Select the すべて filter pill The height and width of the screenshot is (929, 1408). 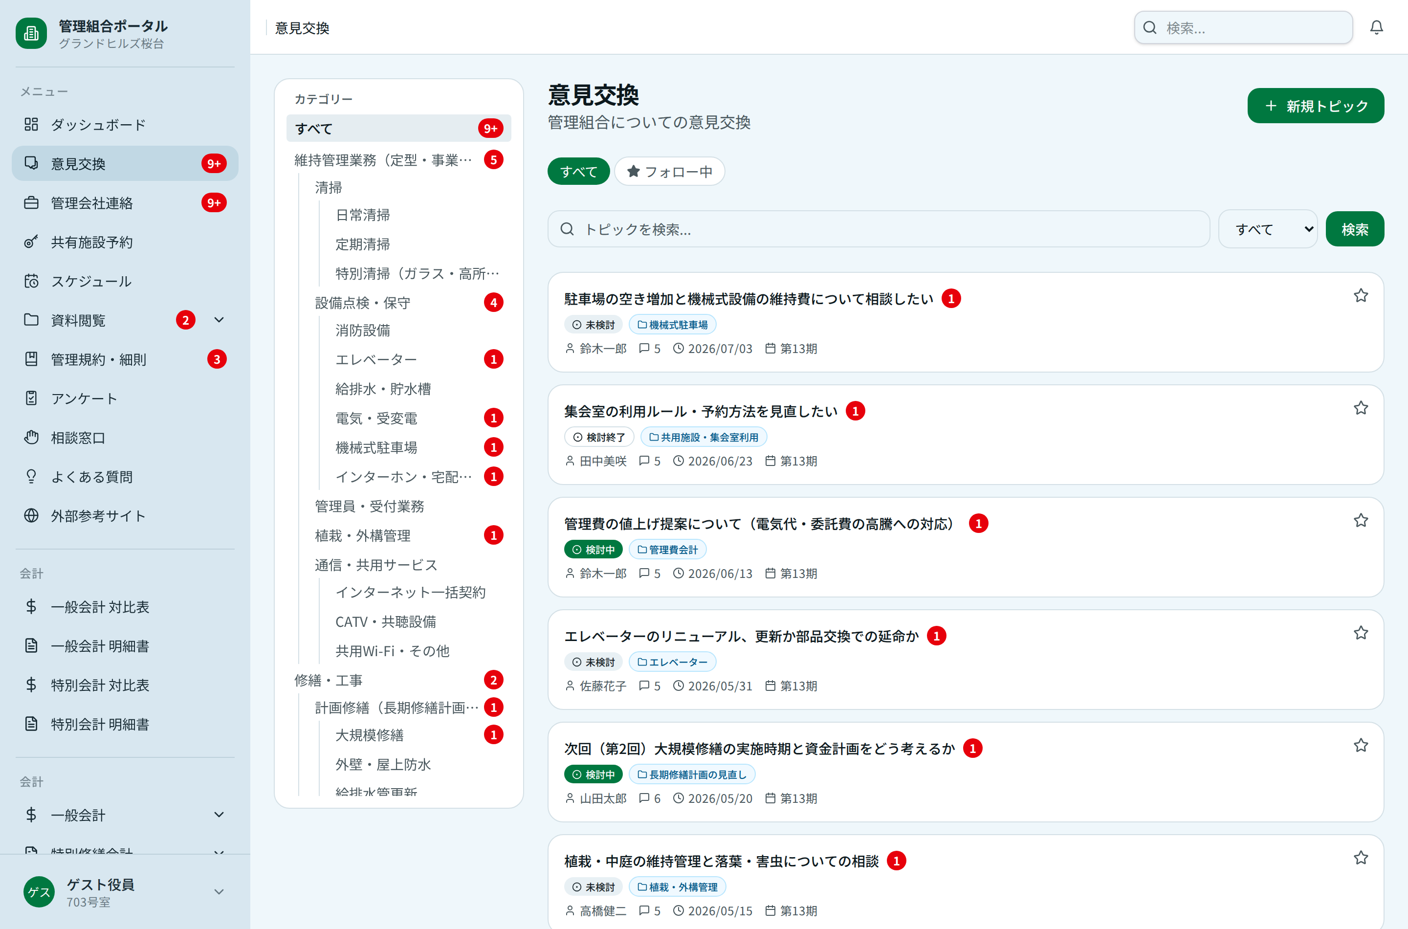[x=579, y=171]
